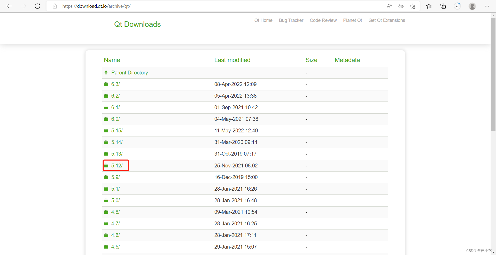
Task: Open the 6.0/ directory link
Action: (x=115, y=119)
